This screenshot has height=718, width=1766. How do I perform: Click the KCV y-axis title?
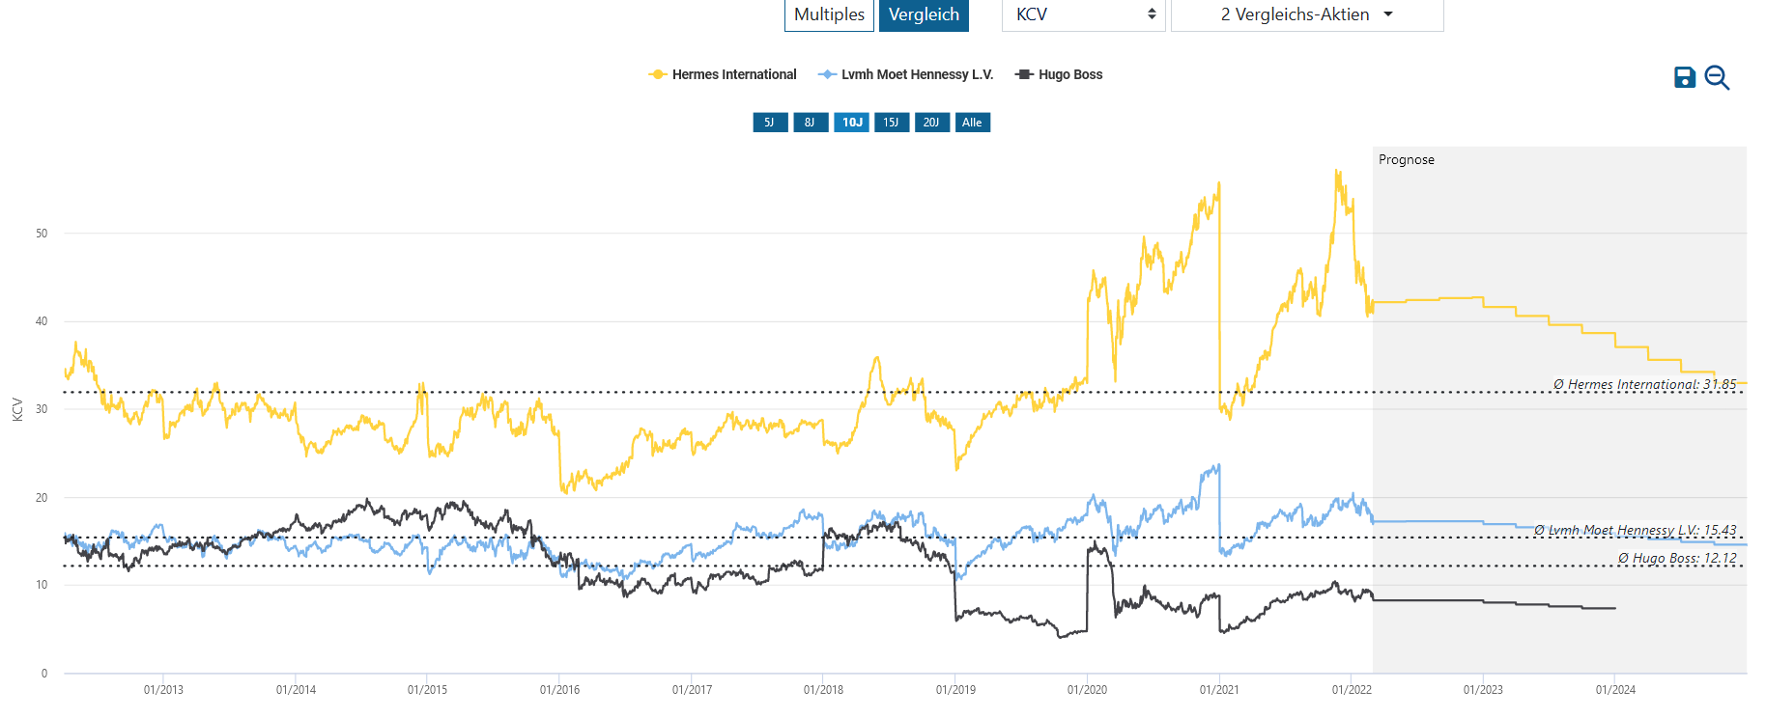click(17, 409)
